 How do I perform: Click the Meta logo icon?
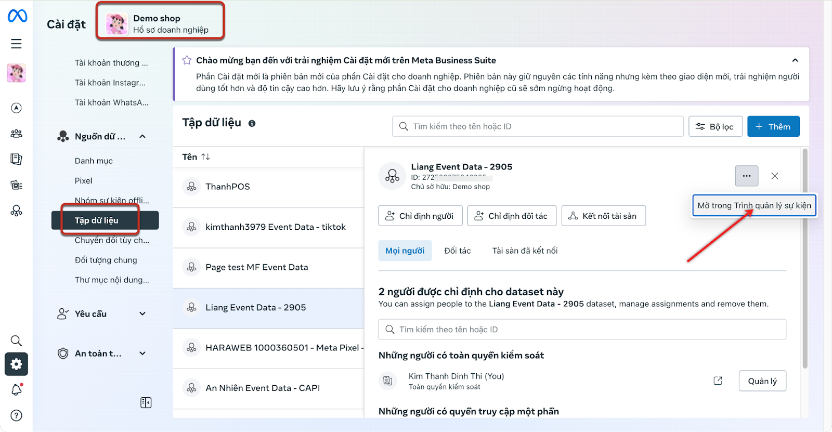17,16
